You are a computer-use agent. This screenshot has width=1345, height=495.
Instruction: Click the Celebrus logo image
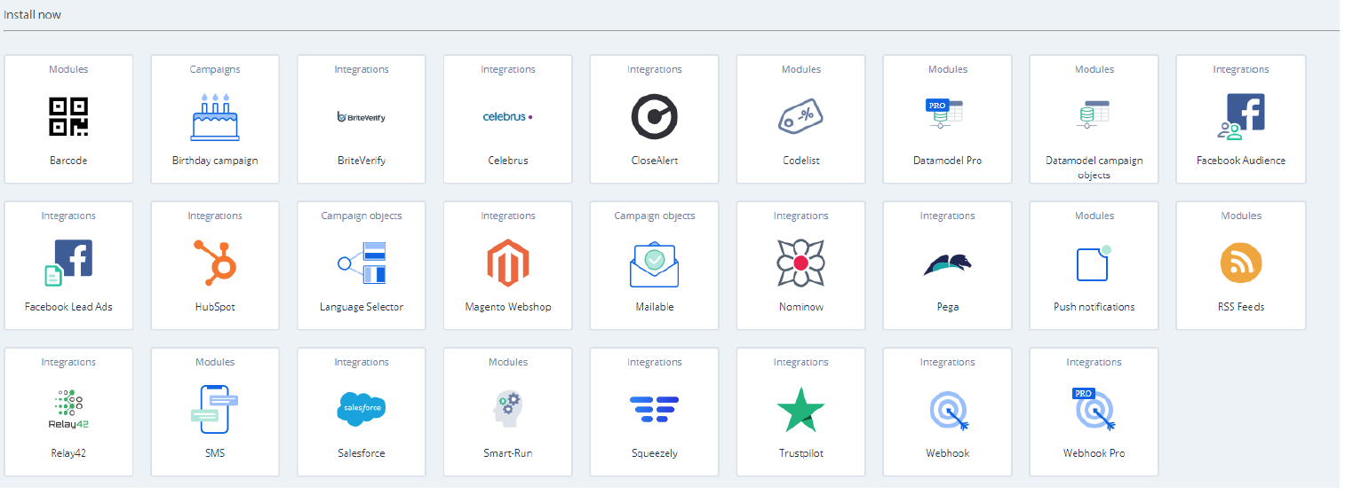pos(508,116)
